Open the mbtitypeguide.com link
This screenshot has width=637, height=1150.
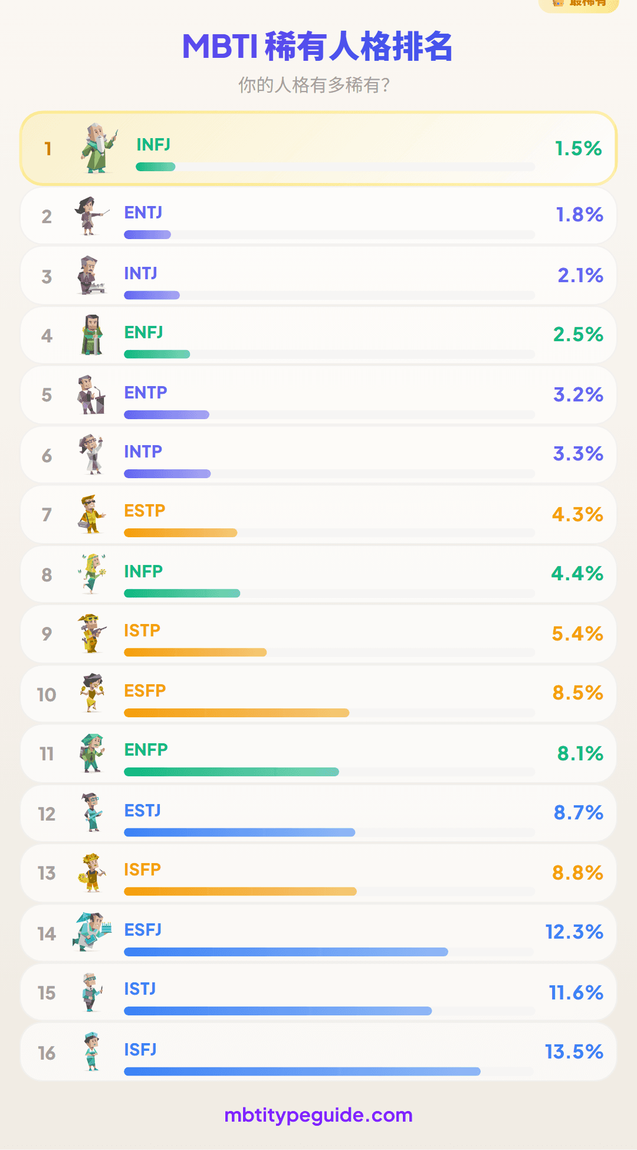(x=318, y=1115)
